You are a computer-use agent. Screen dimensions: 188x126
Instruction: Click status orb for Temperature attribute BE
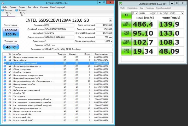click(x=5, y=87)
